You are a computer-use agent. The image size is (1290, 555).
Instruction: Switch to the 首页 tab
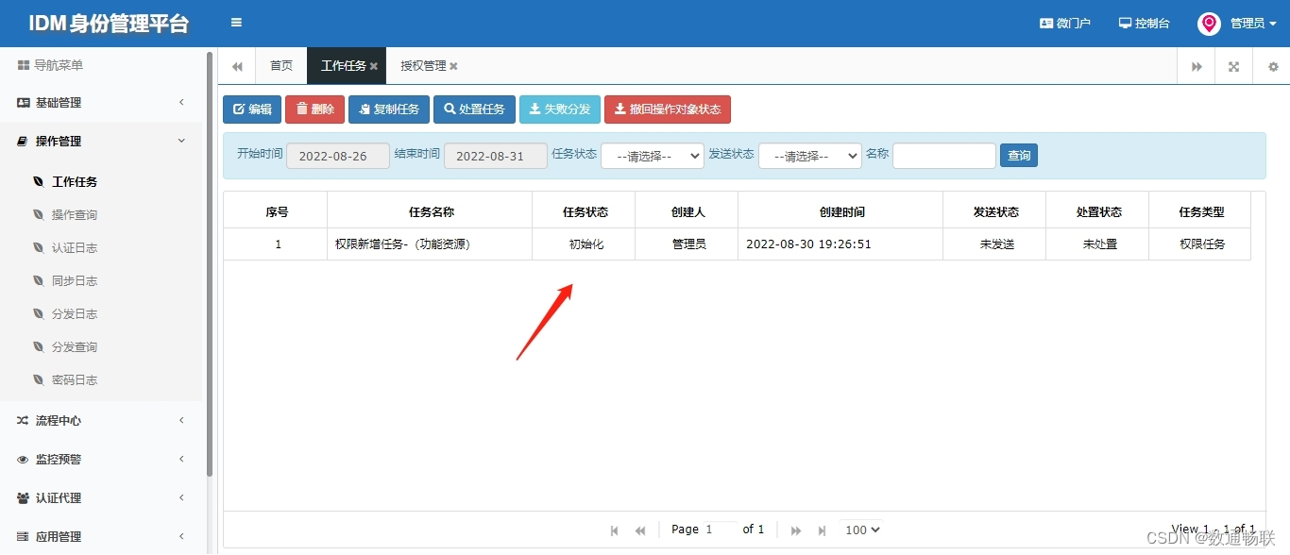point(281,66)
